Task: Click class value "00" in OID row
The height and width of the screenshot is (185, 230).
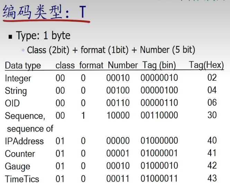Action: coord(60,103)
